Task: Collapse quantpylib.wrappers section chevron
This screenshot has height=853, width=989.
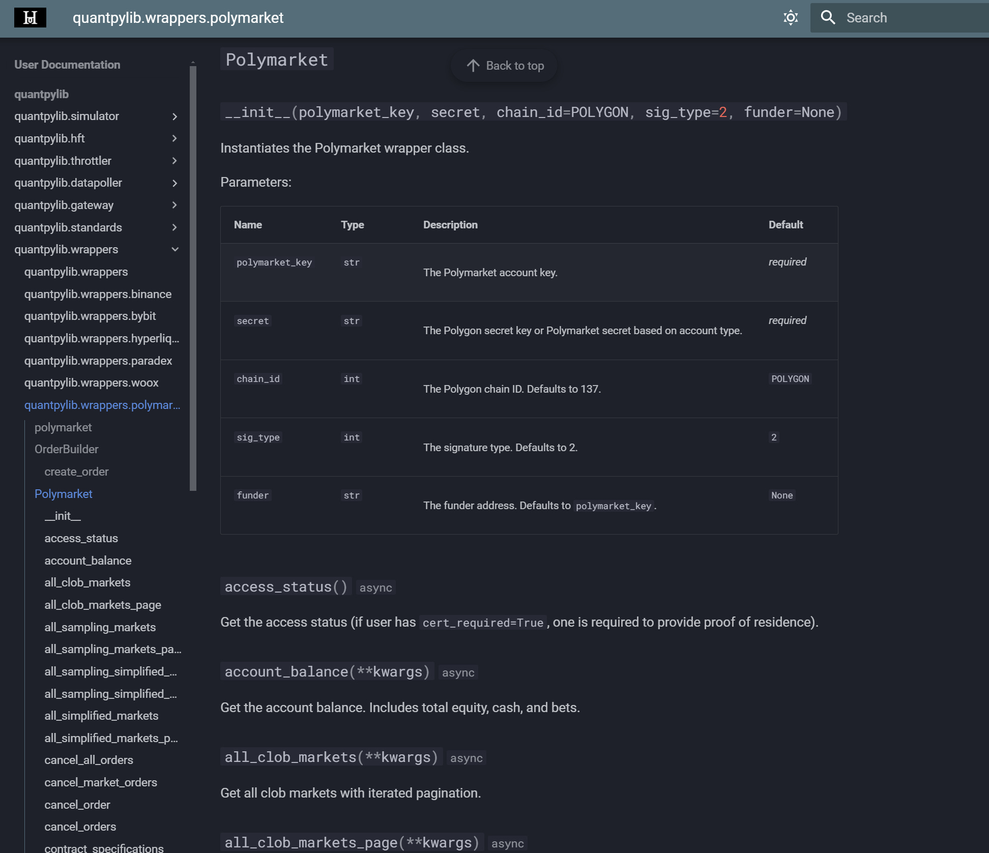Action: (x=174, y=249)
